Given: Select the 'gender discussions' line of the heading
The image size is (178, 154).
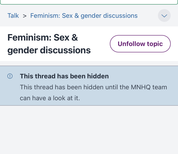Looking at the screenshot, I should (49, 50).
